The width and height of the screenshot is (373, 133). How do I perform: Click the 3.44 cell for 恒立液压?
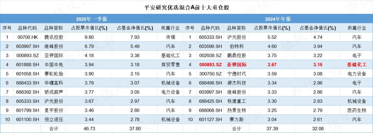pos(89,120)
